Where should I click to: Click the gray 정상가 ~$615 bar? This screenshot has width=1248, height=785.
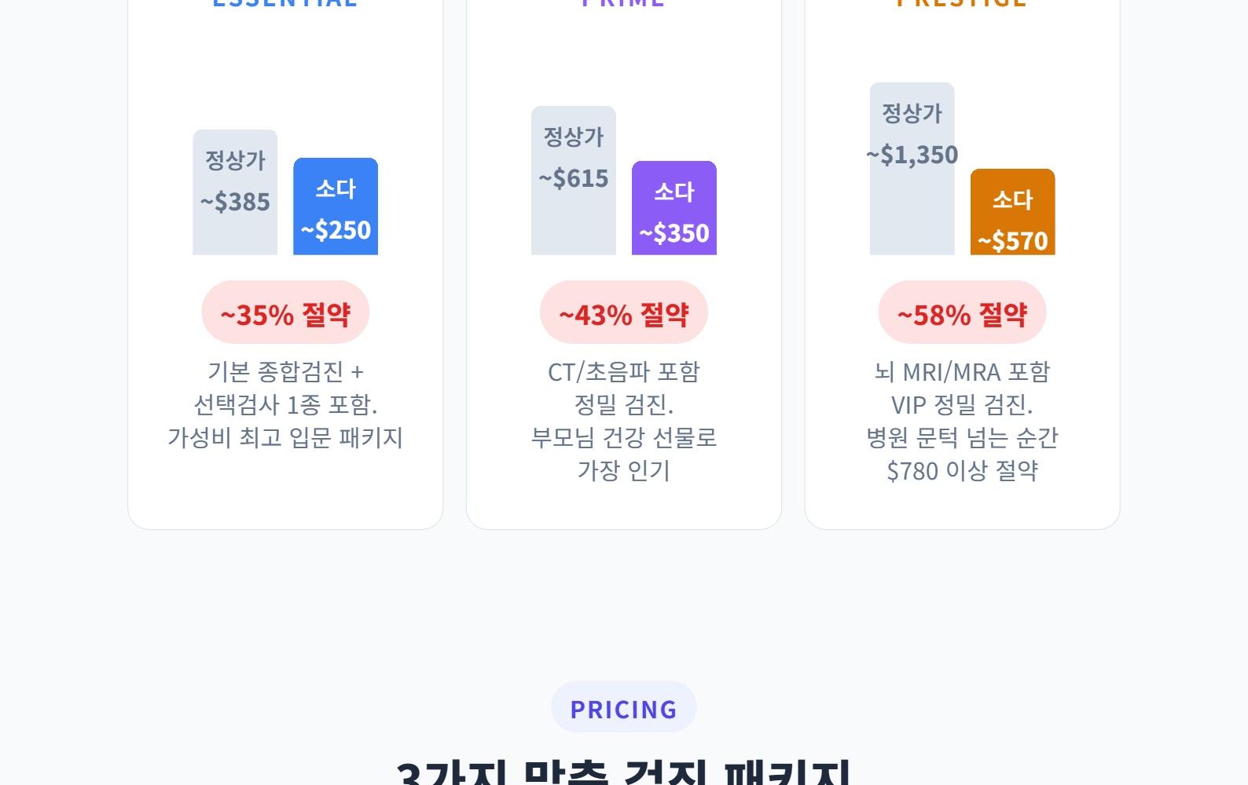[x=574, y=181]
